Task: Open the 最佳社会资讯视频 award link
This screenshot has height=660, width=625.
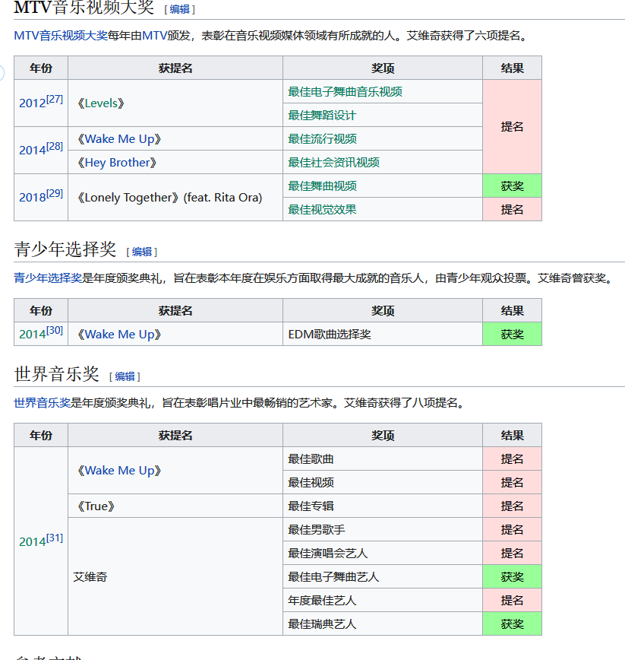Action: tap(333, 162)
